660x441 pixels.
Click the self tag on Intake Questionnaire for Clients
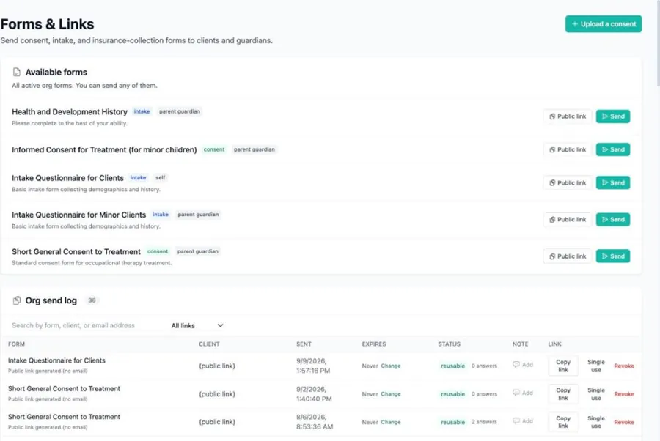click(161, 177)
